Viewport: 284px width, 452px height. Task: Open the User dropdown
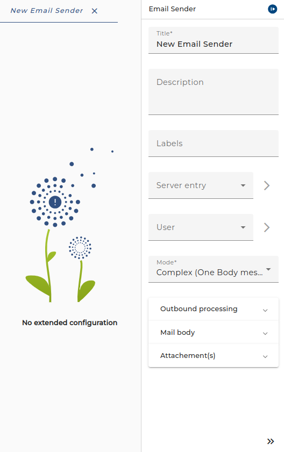click(x=201, y=227)
